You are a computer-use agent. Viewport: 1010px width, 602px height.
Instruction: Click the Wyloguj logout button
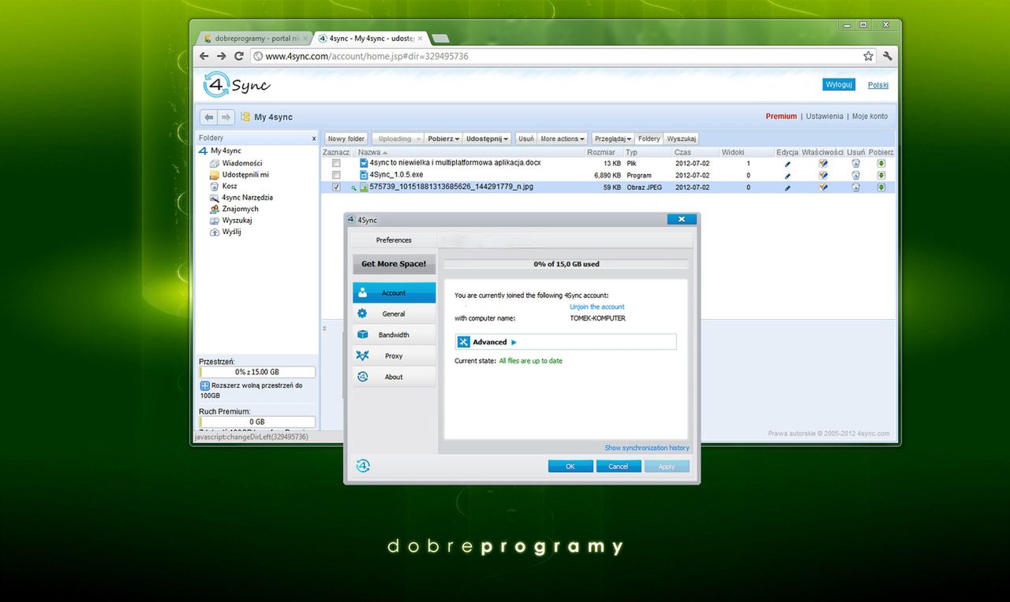pos(838,84)
